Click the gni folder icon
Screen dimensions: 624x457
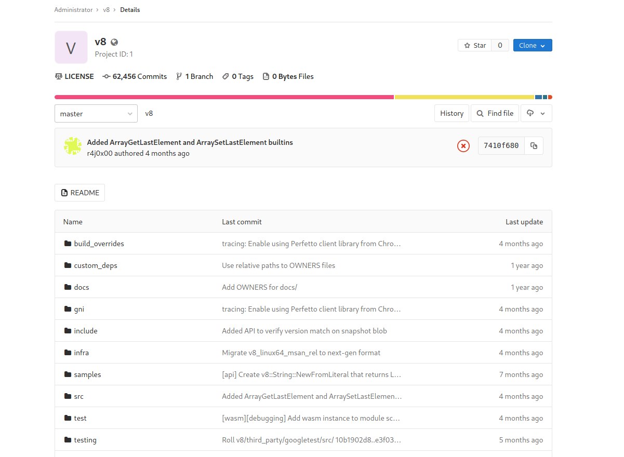tap(68, 309)
